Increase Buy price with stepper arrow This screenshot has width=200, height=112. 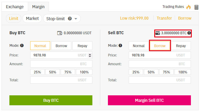tap(90, 54)
